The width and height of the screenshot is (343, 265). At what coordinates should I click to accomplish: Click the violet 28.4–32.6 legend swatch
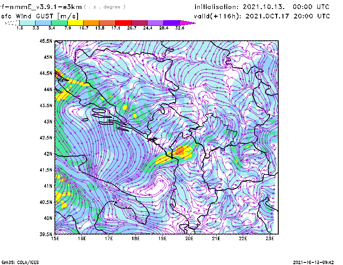tap(171, 23)
